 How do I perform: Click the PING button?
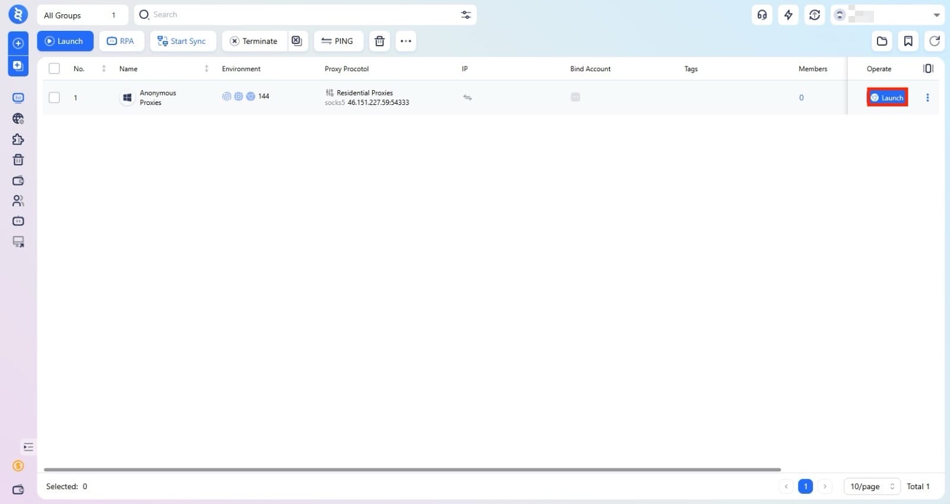point(338,41)
